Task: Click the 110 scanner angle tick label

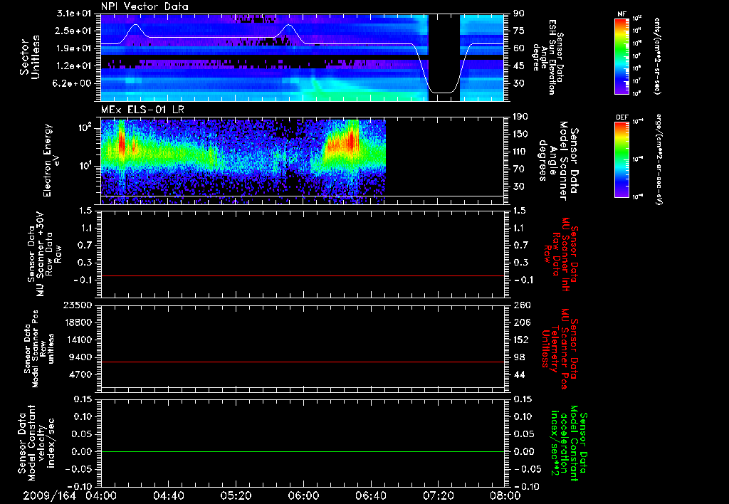Action: pos(520,152)
